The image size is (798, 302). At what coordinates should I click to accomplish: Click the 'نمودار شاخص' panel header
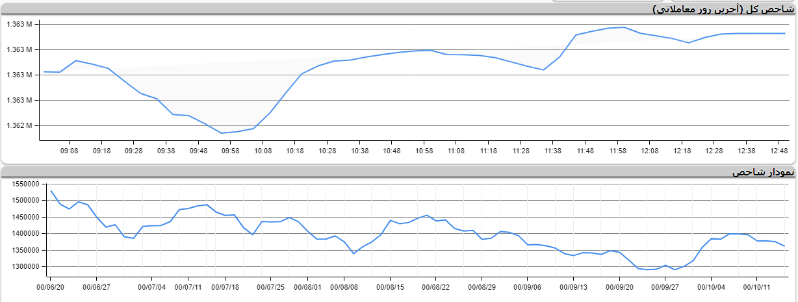click(762, 172)
